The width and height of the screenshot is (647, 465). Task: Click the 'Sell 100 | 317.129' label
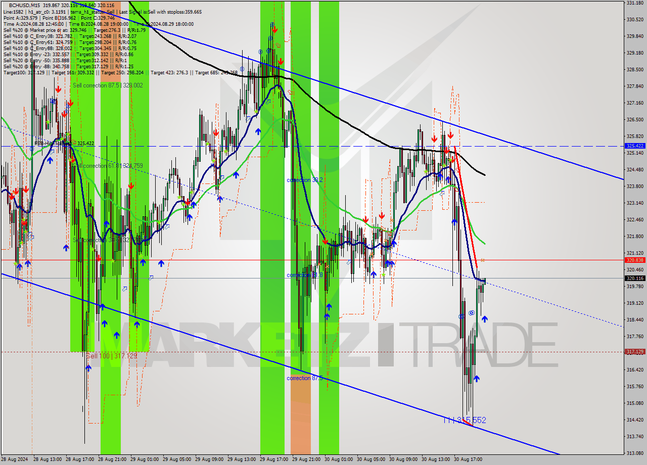pyautogui.click(x=111, y=356)
